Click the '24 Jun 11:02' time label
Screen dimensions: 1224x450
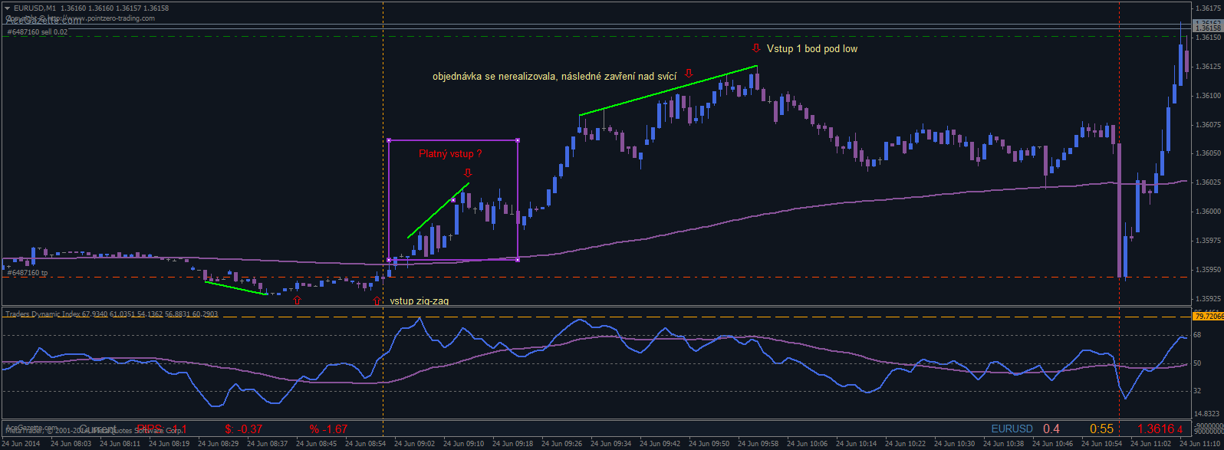pos(1152,444)
